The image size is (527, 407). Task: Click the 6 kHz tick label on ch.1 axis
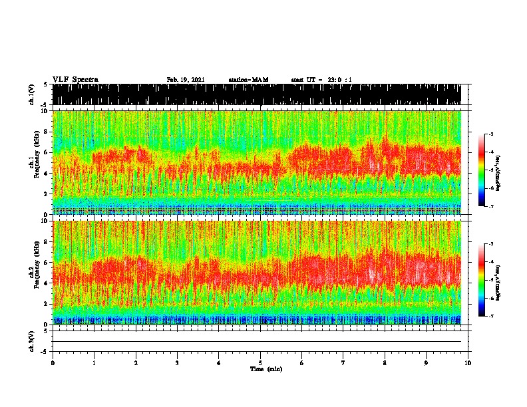(x=46, y=152)
